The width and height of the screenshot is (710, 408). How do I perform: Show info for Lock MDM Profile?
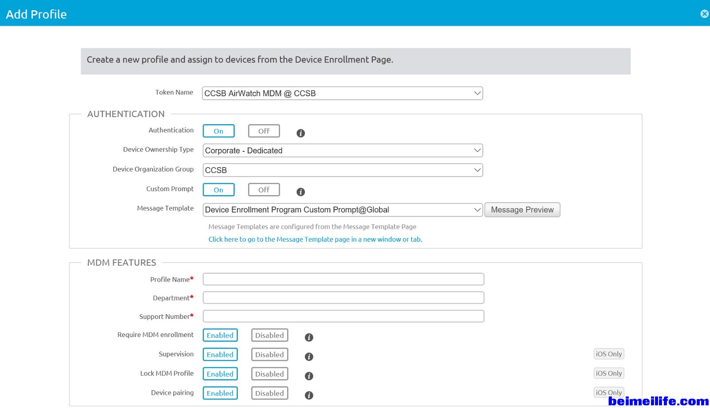pyautogui.click(x=309, y=376)
